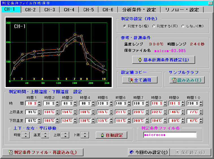The image size is (214, 159).
Task: Adjust 下限温度 spinner for 時間9
Action: click(x=183, y=121)
